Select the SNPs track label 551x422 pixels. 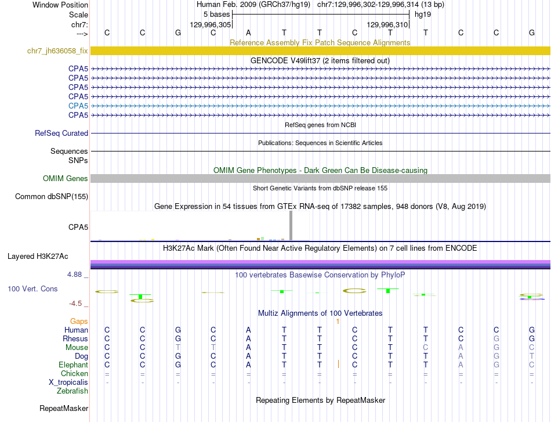[78, 160]
